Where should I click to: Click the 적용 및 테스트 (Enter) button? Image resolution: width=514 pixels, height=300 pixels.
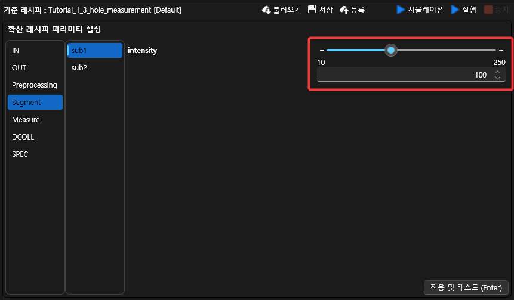point(466,287)
